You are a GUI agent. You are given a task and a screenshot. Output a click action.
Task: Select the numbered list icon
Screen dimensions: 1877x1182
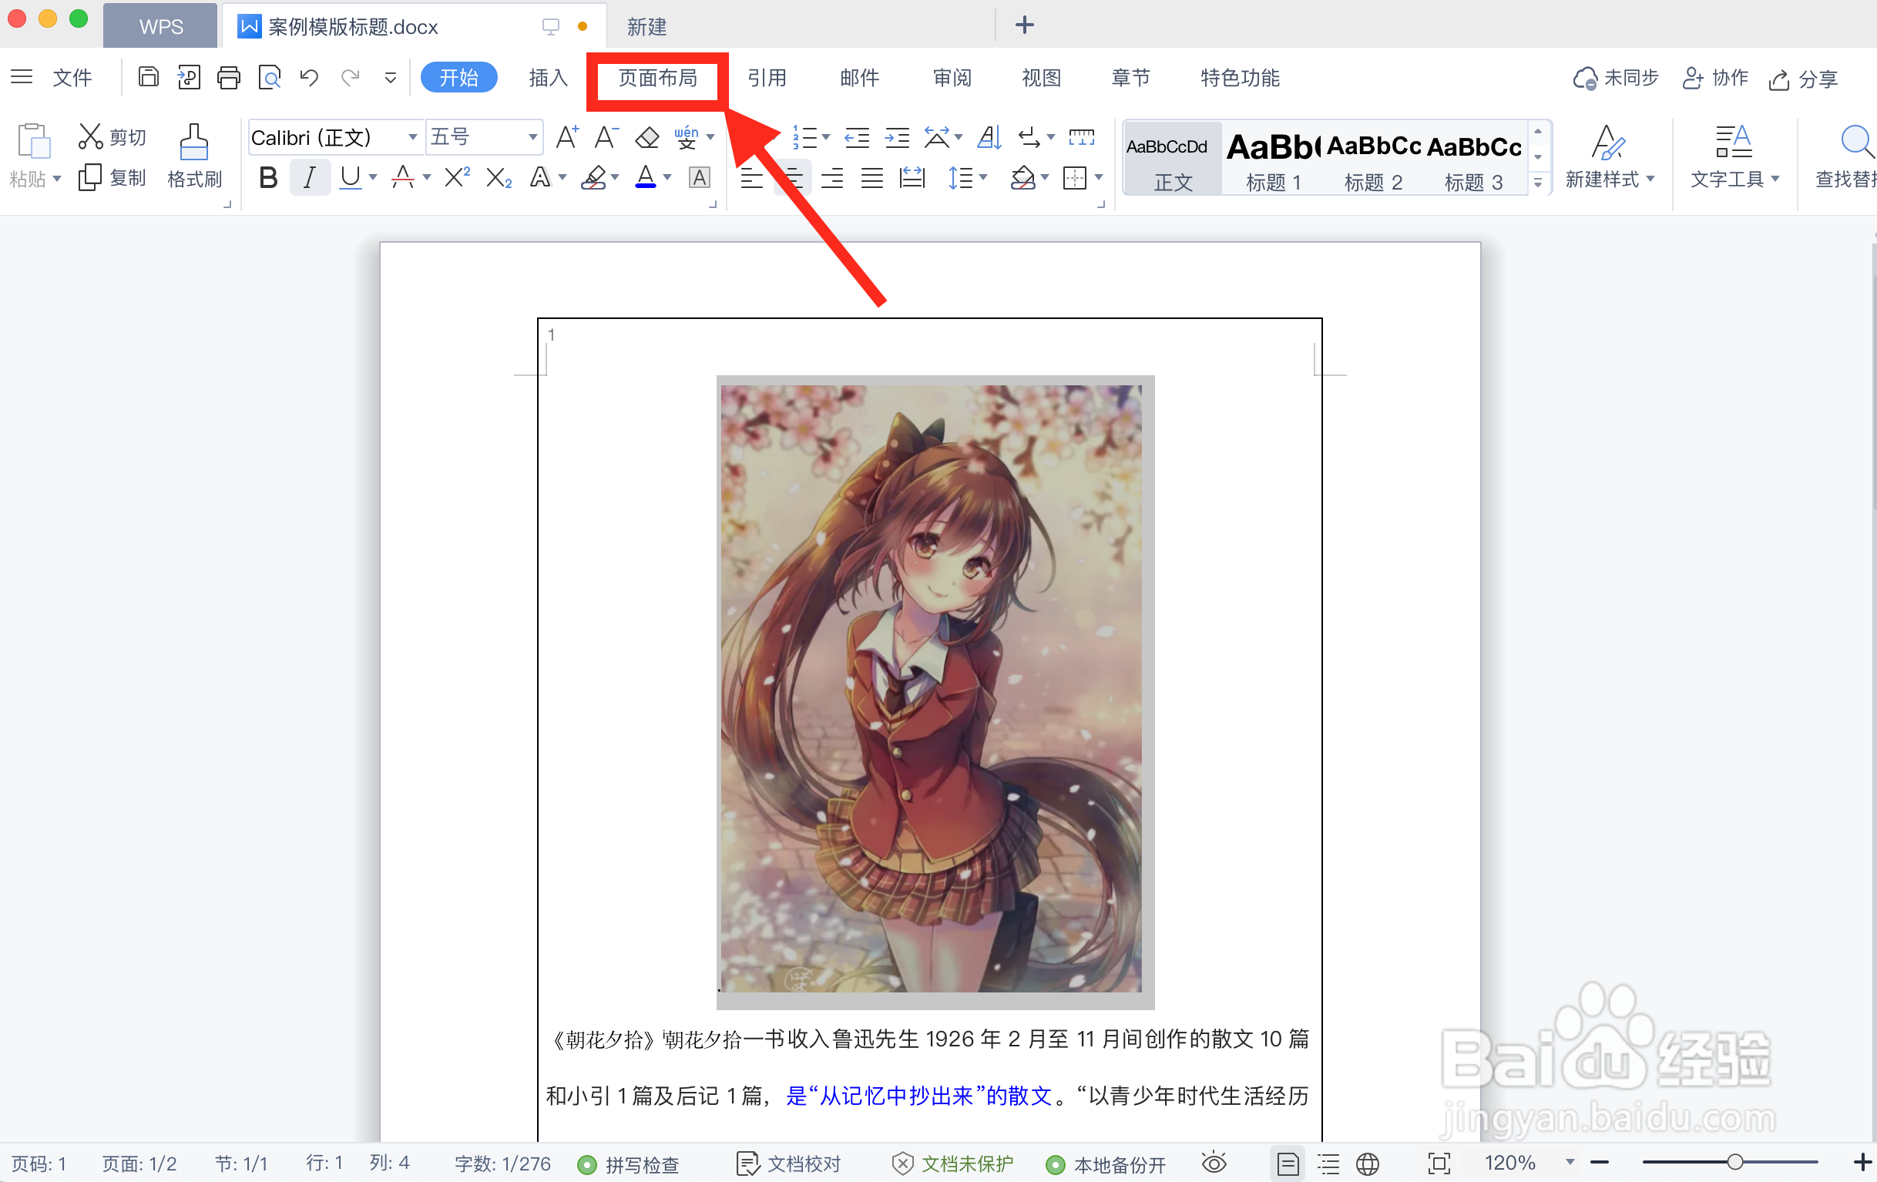(x=806, y=137)
